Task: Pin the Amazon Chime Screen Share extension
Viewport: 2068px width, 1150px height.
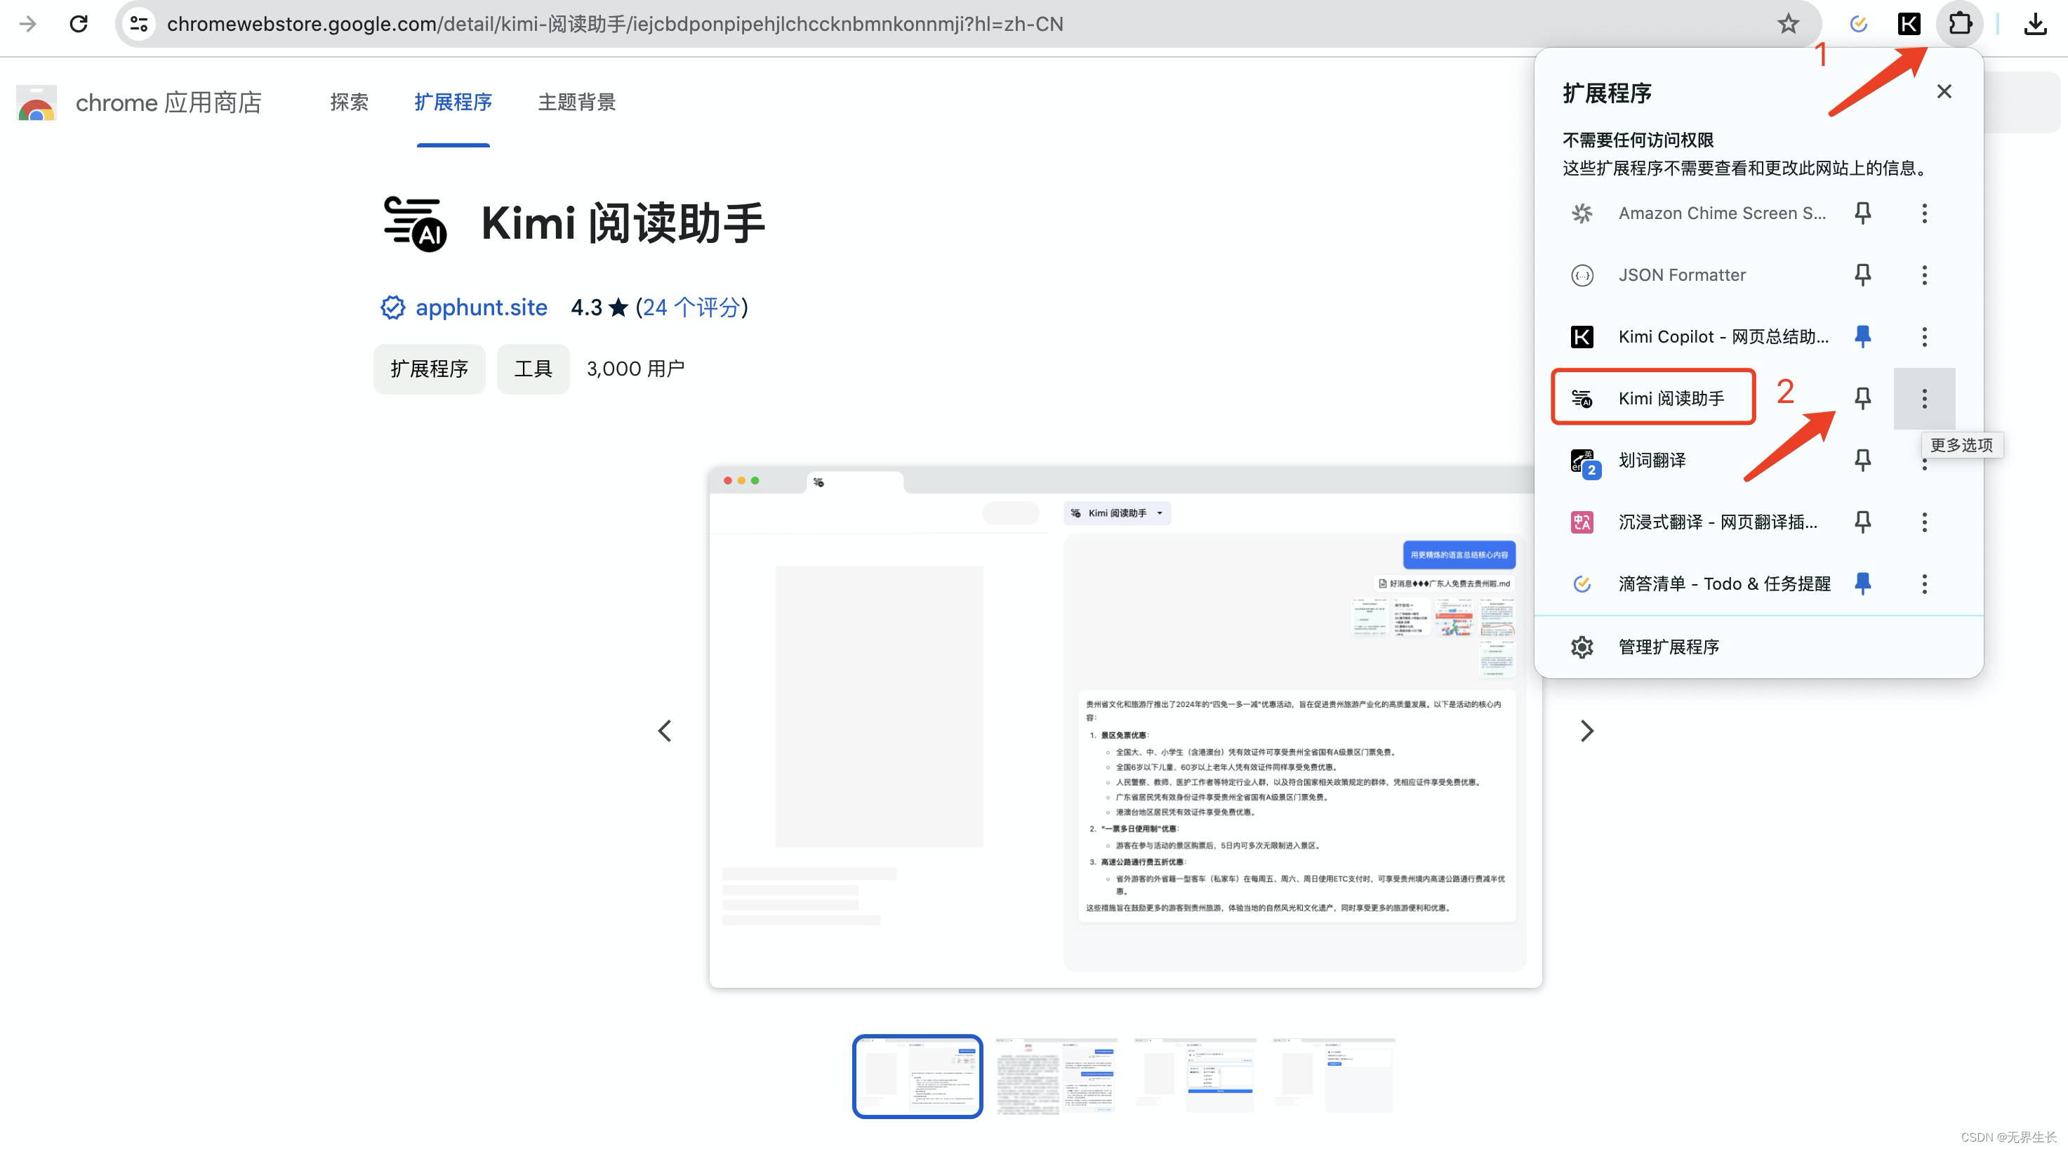Action: click(1862, 213)
